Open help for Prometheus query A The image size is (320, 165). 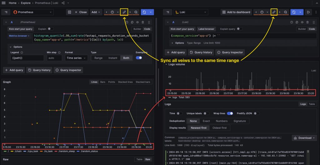point(127,22)
